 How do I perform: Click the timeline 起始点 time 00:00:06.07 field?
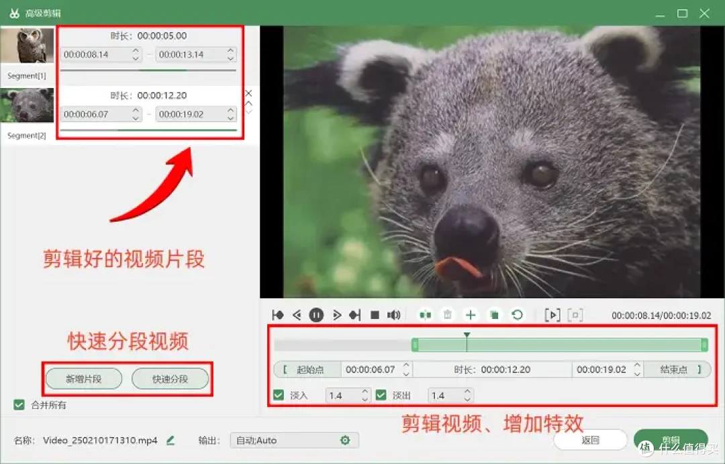(377, 369)
